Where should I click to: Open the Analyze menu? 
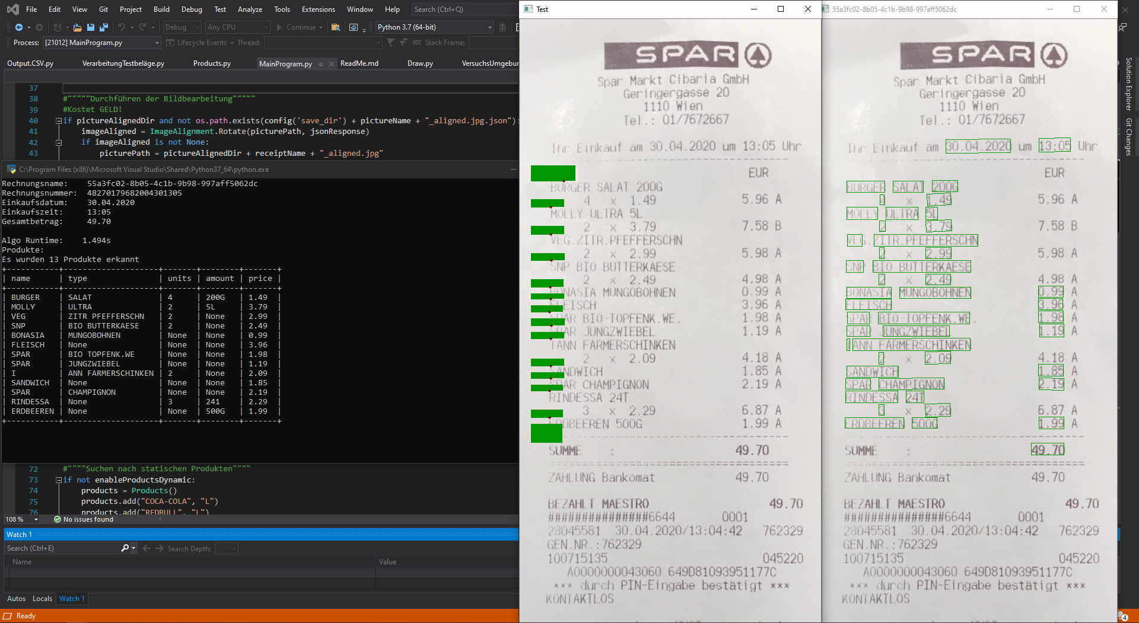click(x=250, y=9)
